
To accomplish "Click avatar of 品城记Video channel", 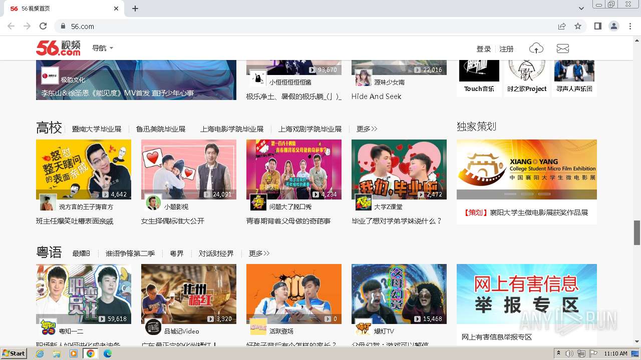I will tap(153, 327).
